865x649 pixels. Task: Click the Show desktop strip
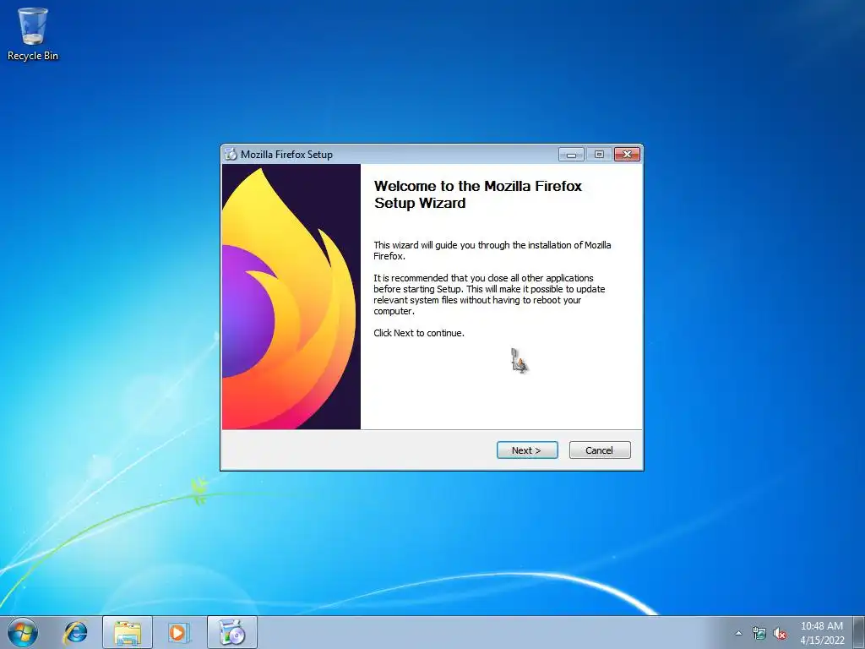[859, 633]
